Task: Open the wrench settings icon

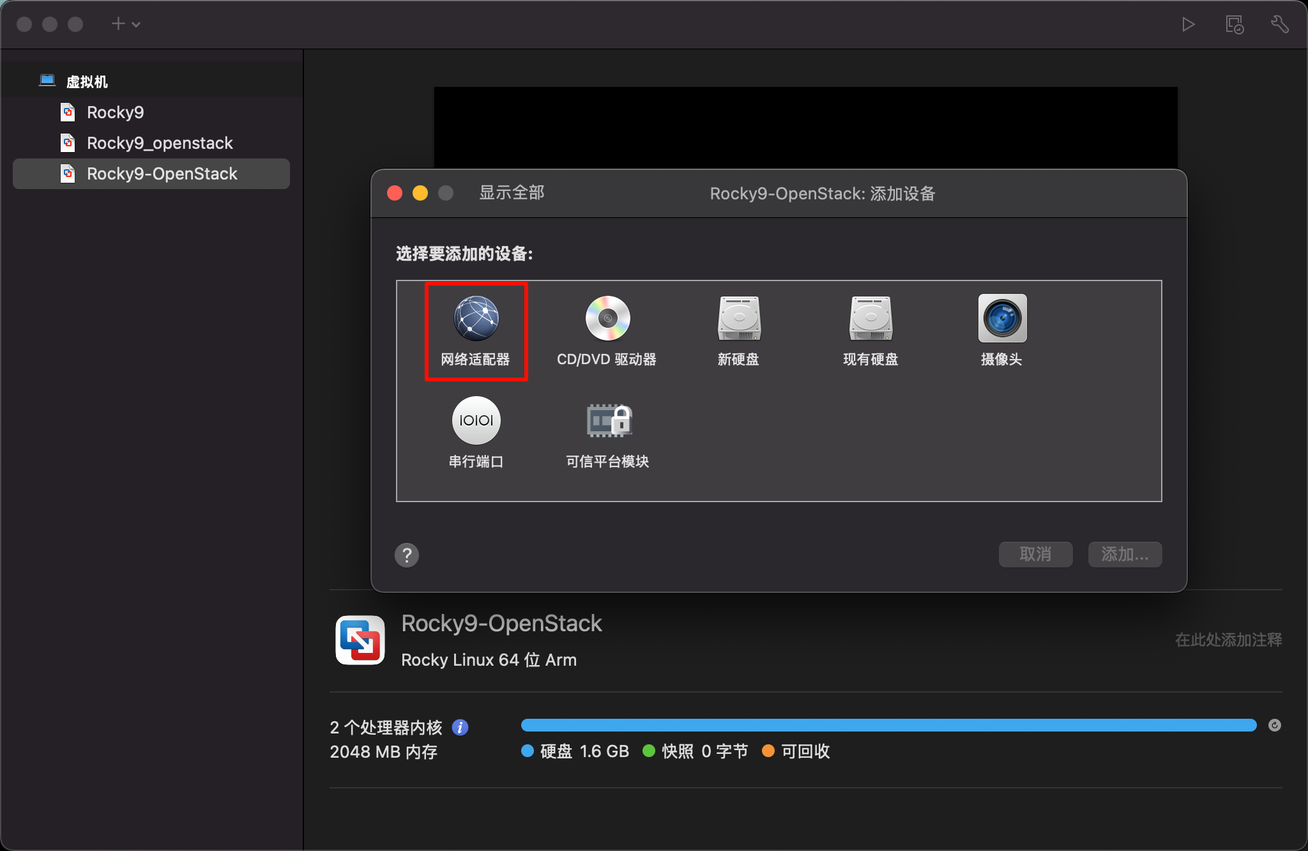Action: coord(1279,24)
